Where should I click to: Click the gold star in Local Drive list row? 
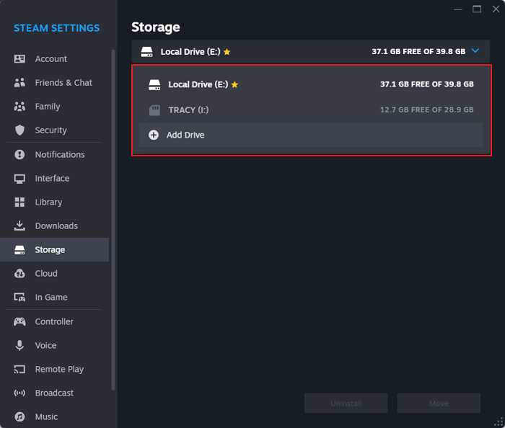click(234, 84)
